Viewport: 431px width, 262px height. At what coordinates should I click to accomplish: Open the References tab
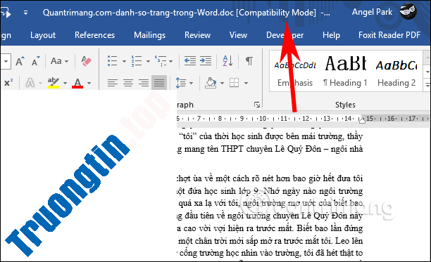point(95,35)
